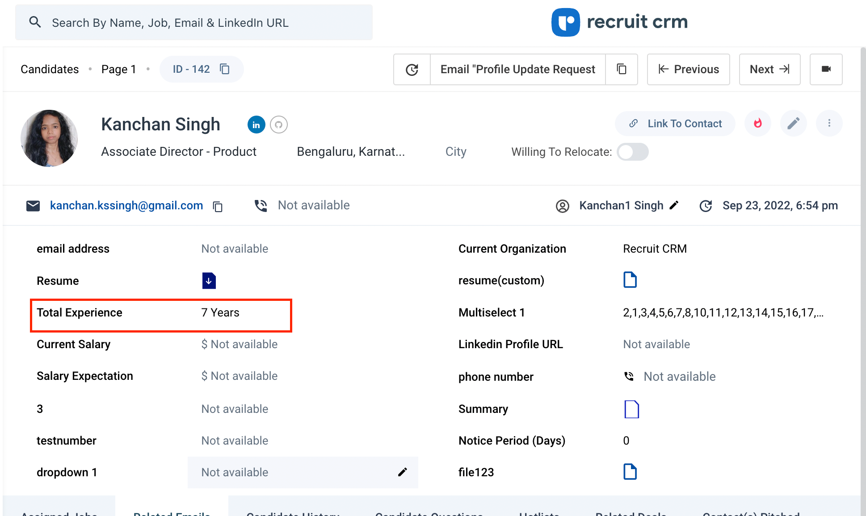Toggle Willing To Relocate switch
866x516 pixels.
633,152
